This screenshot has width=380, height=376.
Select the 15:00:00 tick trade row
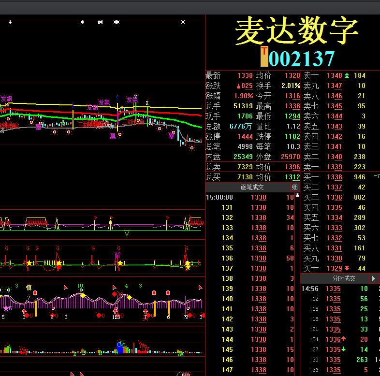[250, 197]
